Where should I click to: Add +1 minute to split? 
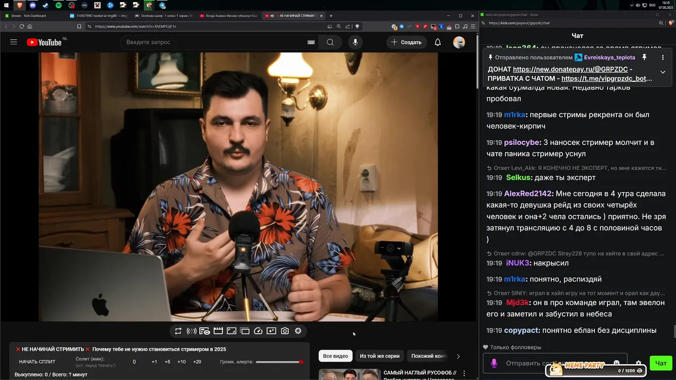click(154, 362)
